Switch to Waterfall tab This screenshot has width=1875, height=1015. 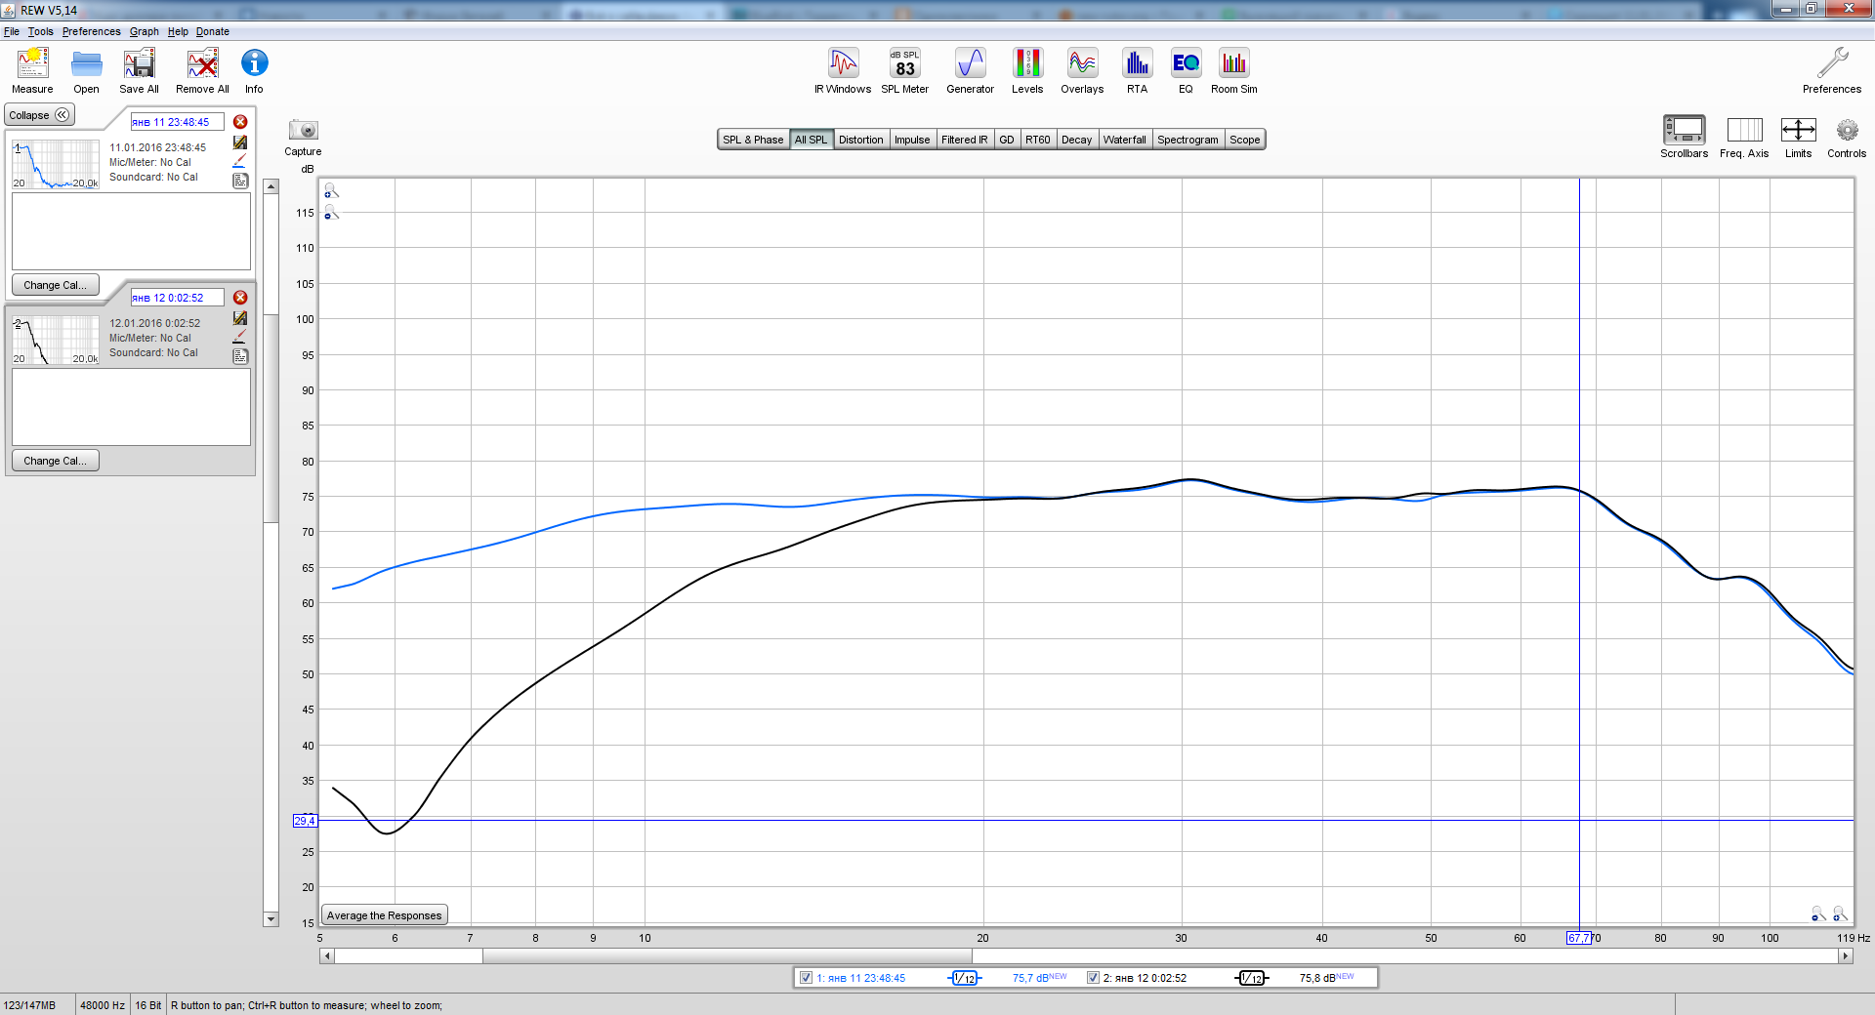coord(1125,140)
